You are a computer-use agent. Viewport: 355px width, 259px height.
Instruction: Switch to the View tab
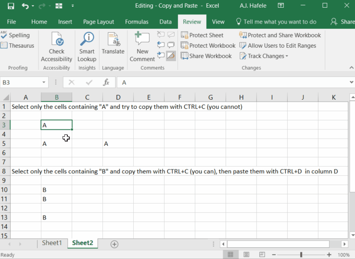click(218, 22)
